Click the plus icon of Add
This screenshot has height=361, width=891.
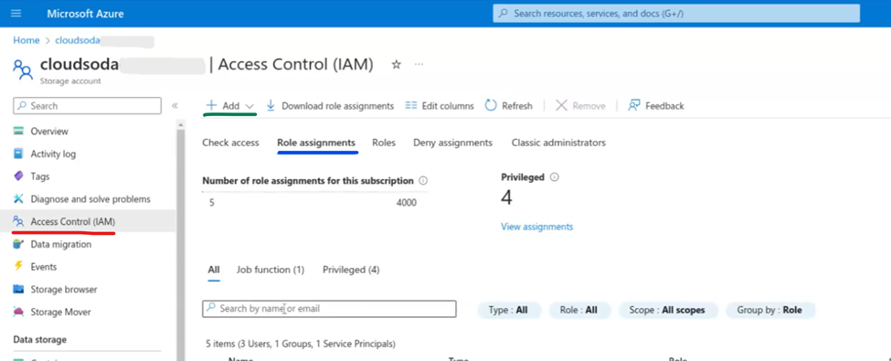pos(211,106)
